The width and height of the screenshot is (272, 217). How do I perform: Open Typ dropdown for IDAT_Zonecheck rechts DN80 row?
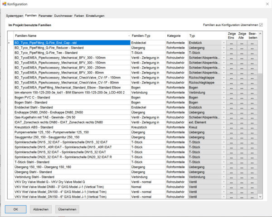click(x=223, y=122)
